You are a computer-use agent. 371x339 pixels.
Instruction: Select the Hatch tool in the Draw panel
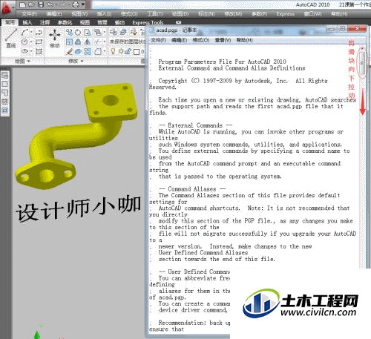pyautogui.click(x=39, y=51)
